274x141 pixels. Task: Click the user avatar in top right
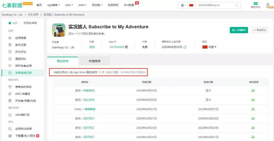[268, 5]
